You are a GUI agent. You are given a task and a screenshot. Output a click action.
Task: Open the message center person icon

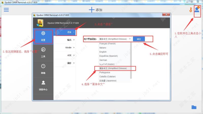[x=43, y=86]
